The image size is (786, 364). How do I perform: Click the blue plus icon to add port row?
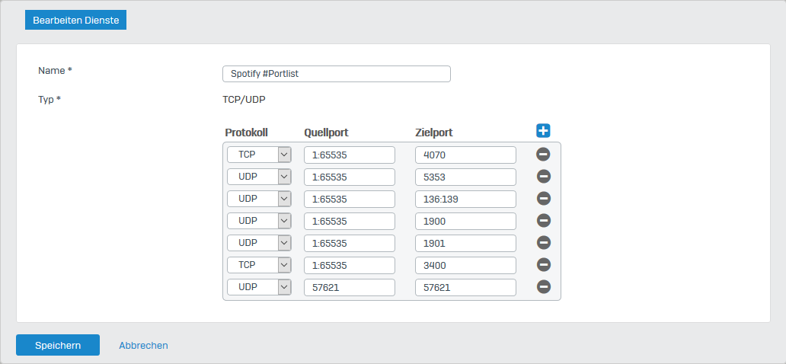(x=543, y=131)
